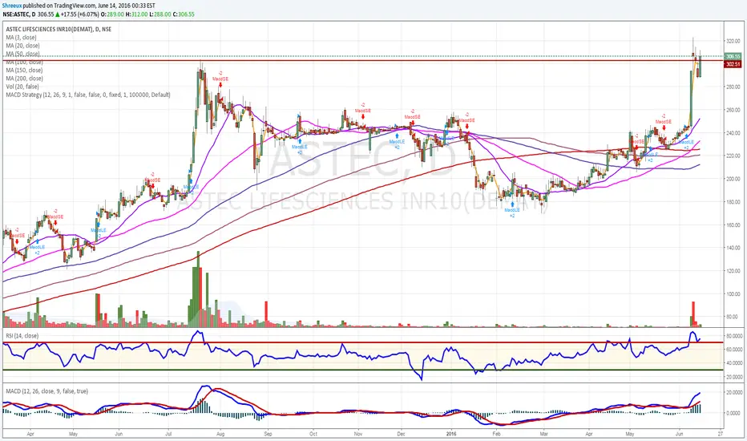
Task: Click the Mar label on time axis
Action: (x=543, y=434)
